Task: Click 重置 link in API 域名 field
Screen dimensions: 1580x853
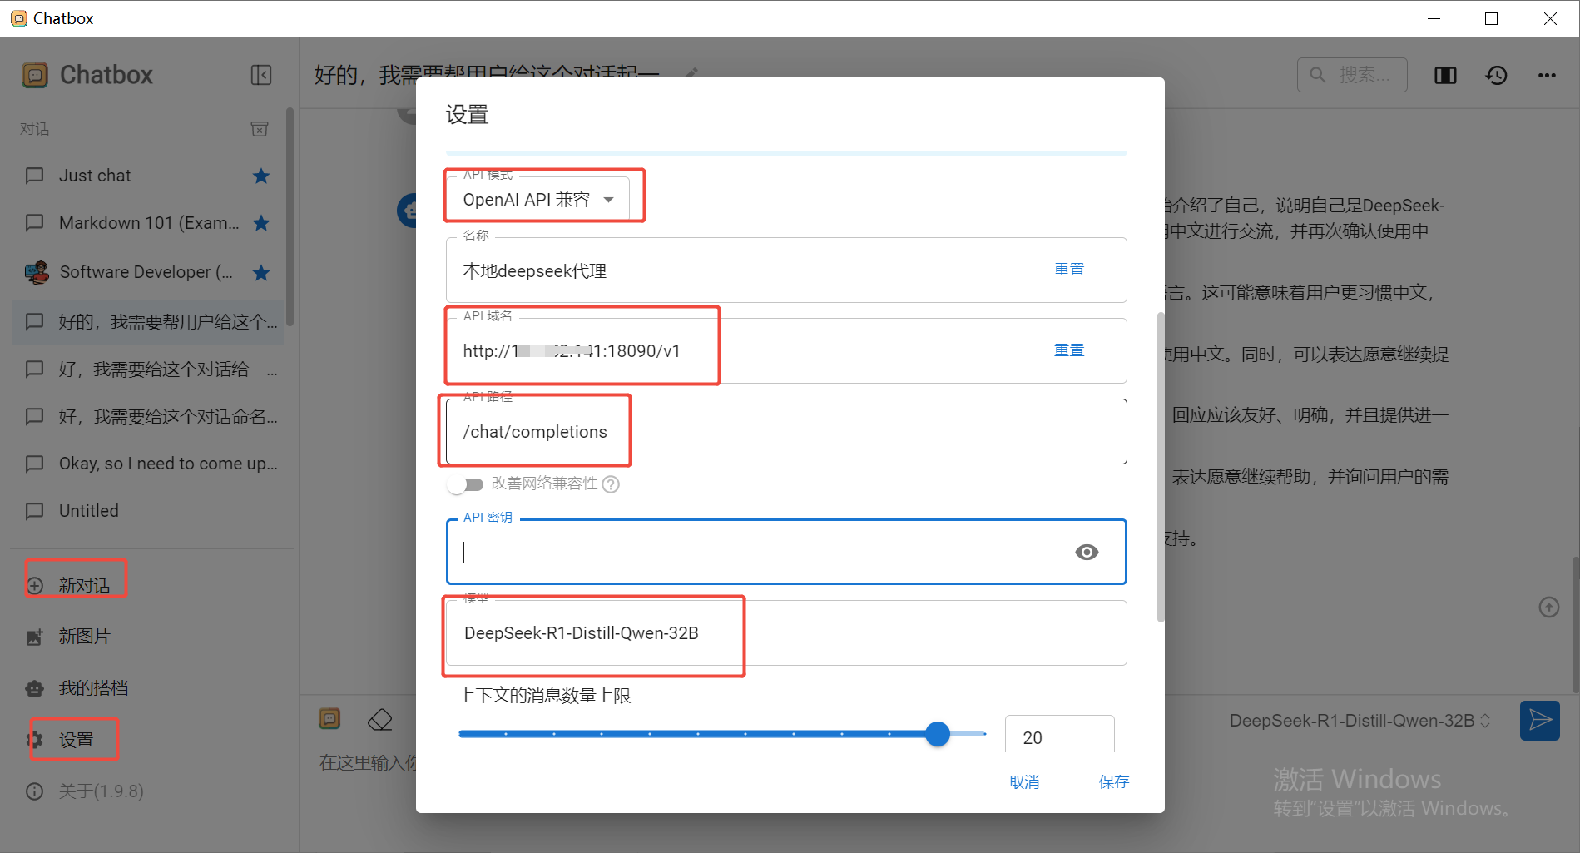Action: click(1069, 350)
